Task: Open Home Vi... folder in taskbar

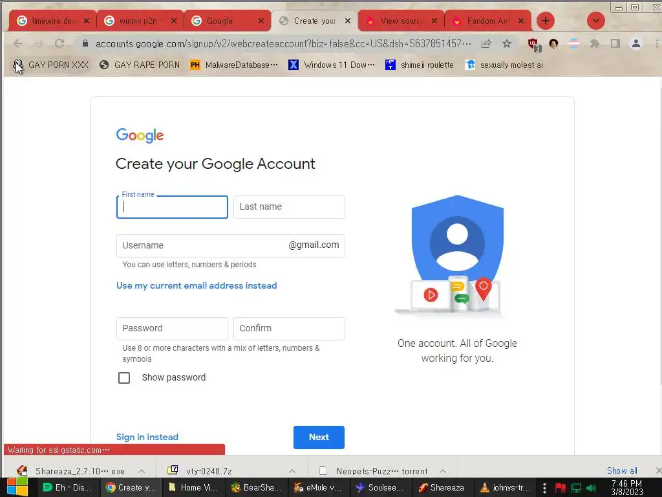Action: 194,487
